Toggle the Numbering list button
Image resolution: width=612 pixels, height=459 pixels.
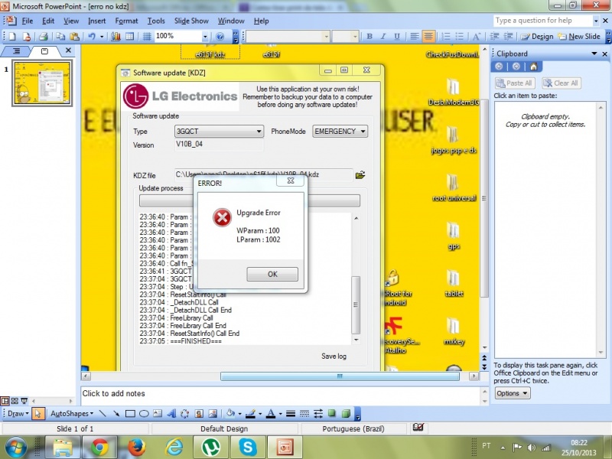coord(446,37)
